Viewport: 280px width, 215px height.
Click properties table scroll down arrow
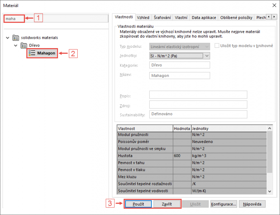270,191
